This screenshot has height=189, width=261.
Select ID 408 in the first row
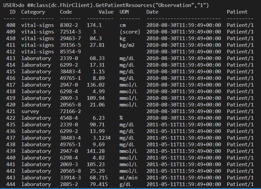coord(11,25)
